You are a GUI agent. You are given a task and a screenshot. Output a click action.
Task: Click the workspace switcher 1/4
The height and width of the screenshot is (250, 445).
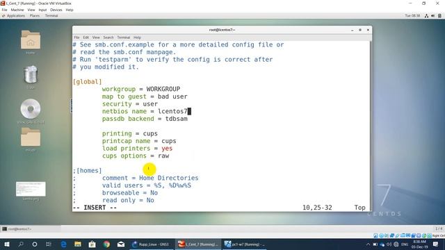tap(439, 228)
